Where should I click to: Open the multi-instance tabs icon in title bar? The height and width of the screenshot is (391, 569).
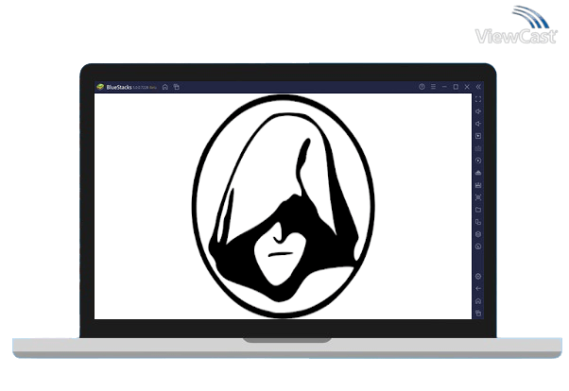(177, 87)
